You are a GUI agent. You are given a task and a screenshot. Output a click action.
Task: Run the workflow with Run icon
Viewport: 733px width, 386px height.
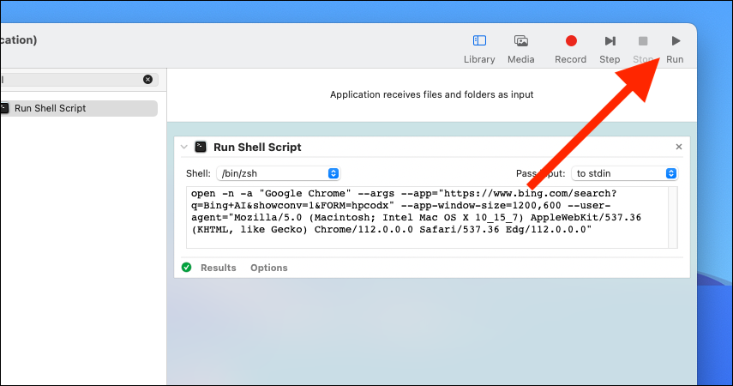(676, 41)
